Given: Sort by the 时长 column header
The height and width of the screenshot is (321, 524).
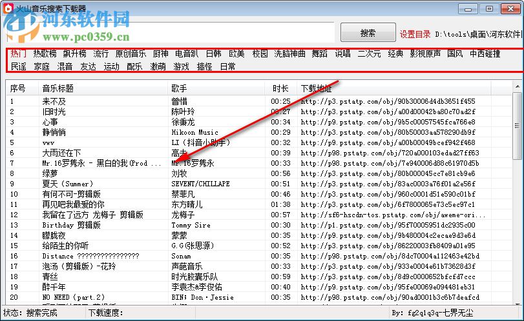Looking at the screenshot, I should point(280,88).
